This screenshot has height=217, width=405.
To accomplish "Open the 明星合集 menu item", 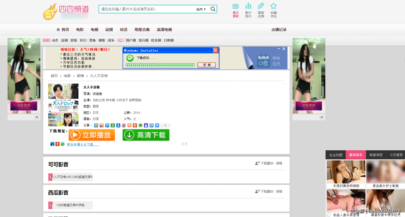I will [x=142, y=29].
